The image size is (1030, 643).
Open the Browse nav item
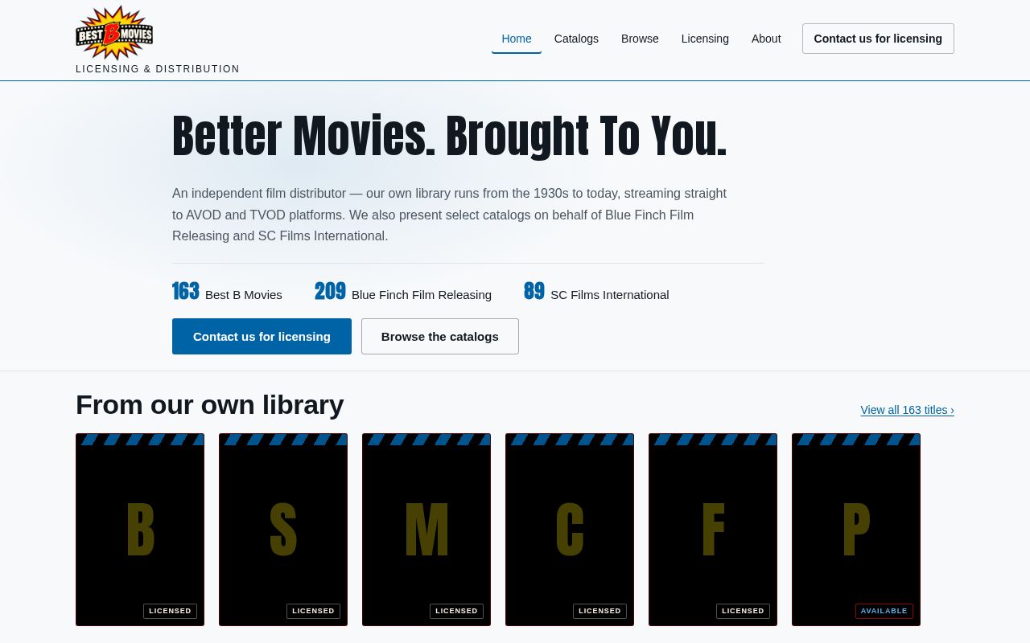point(640,39)
